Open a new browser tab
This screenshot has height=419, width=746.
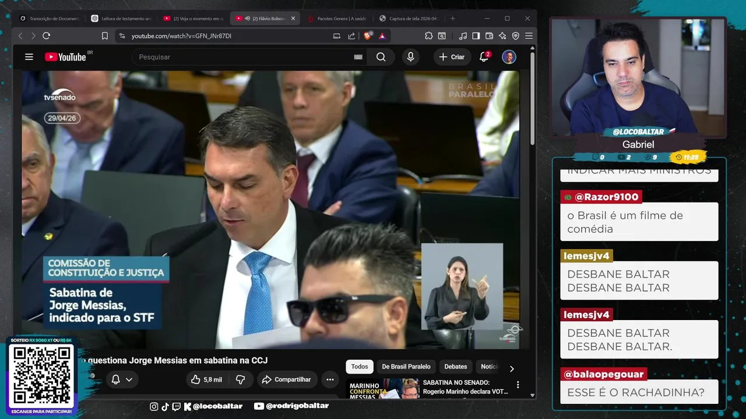453,19
